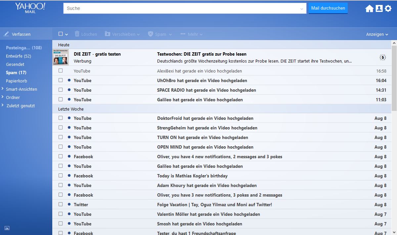Screen dimensions: 397x235
Task: Click the Löschen toolbar button
Action: click(x=86, y=34)
